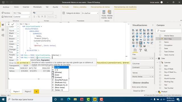Viewport: 182px width, 102px height.
Task: Open the Format paint roller pane
Action: point(140,50)
